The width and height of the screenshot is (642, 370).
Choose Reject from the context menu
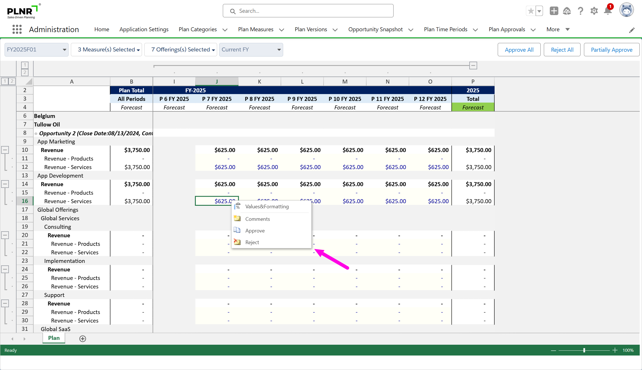tap(252, 242)
